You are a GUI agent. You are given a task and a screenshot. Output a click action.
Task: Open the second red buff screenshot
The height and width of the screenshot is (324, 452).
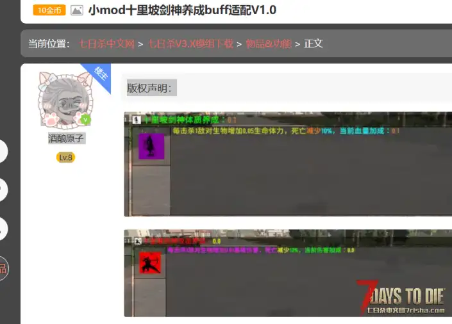pyautogui.click(x=288, y=273)
